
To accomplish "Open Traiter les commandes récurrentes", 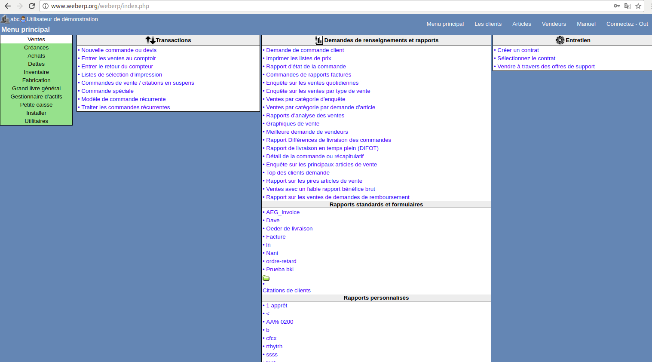I will point(126,107).
